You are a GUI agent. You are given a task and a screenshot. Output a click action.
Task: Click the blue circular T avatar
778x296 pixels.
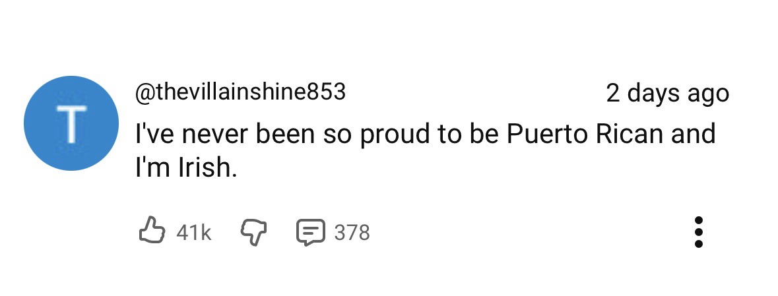71,123
